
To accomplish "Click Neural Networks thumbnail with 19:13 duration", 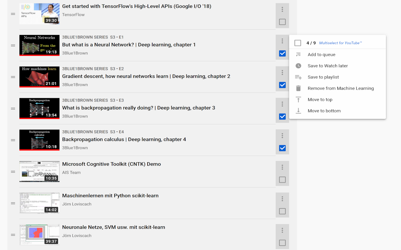I will [x=39, y=45].
